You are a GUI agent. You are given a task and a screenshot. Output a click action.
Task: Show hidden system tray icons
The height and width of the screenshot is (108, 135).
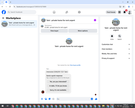pyautogui.click(x=116, y=106)
